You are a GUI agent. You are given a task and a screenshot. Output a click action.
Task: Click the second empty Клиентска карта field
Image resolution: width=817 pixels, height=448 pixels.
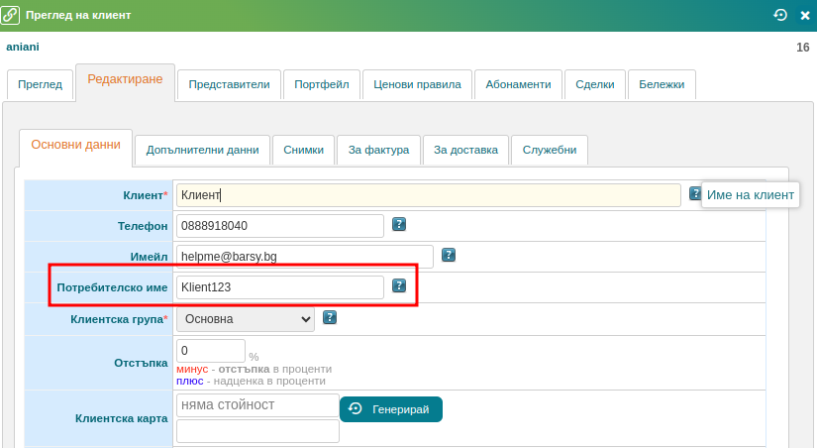[257, 431]
